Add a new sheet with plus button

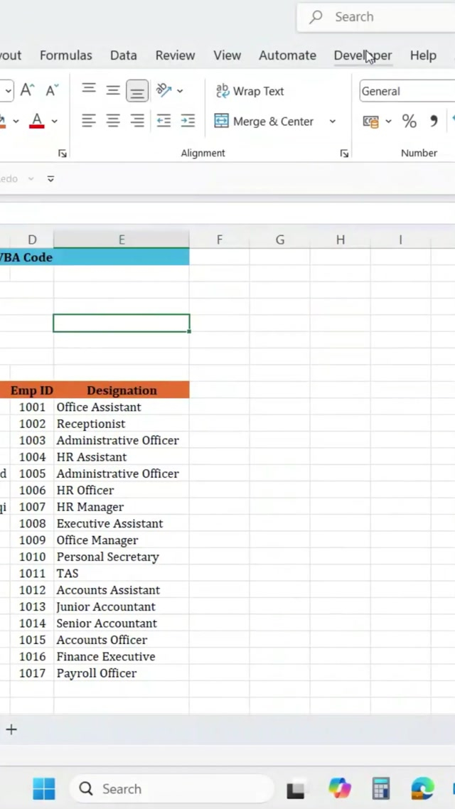(11, 729)
